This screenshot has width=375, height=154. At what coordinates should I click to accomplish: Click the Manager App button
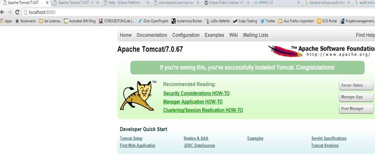[x=356, y=97]
